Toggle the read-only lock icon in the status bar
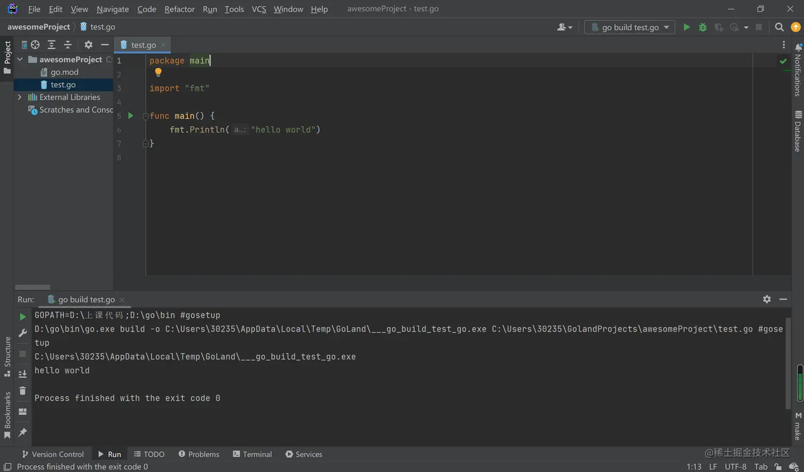This screenshot has height=472, width=804. 778,467
